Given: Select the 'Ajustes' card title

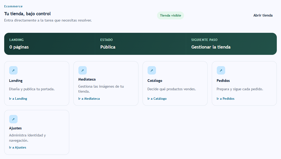Looking at the screenshot, I should point(15,128).
